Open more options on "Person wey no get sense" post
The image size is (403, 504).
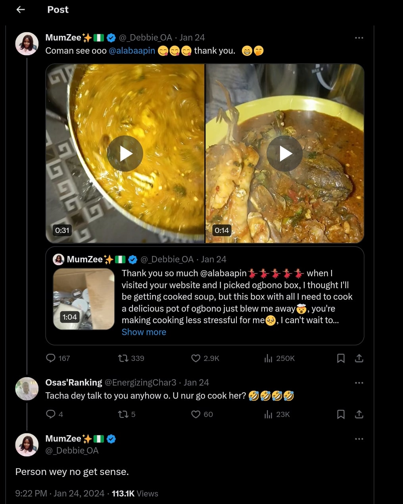click(359, 439)
